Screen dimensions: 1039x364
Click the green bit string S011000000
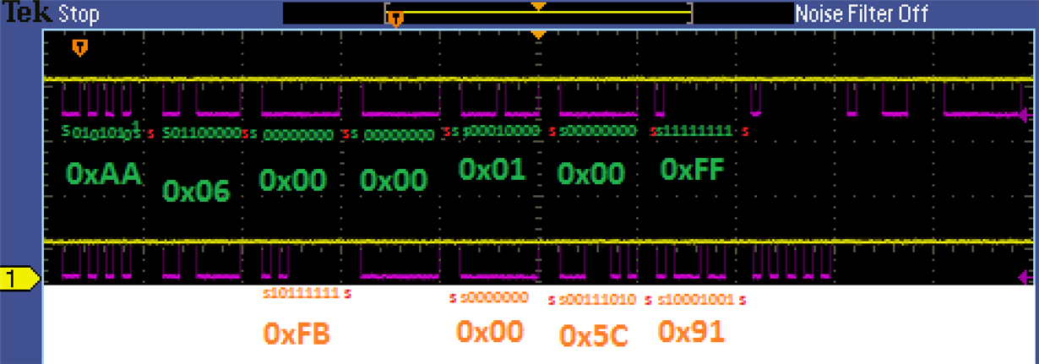(x=202, y=133)
